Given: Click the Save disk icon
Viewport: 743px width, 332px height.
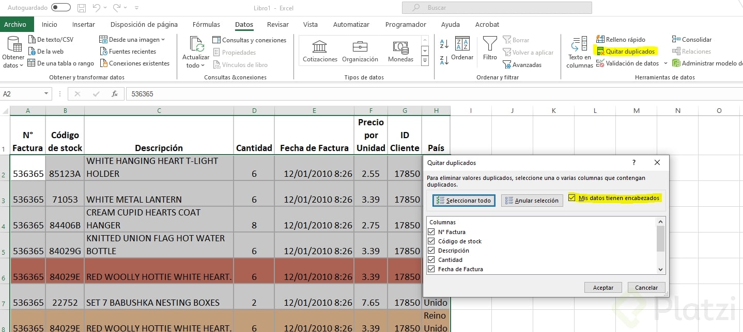Looking at the screenshot, I should (81, 8).
